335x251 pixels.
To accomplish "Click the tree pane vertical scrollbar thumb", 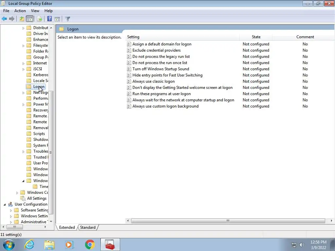I will click(51, 152).
